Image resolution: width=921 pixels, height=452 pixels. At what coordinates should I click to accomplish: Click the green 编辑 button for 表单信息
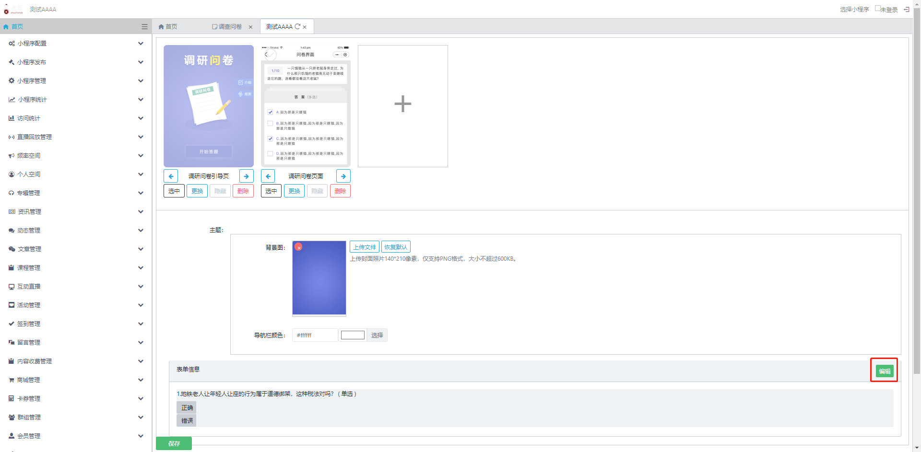[884, 371]
